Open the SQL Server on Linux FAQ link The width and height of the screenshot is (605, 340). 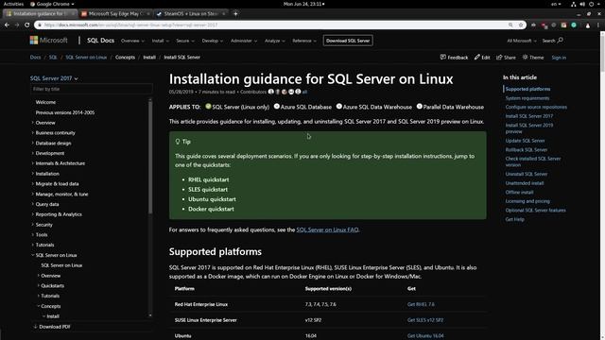click(328, 229)
